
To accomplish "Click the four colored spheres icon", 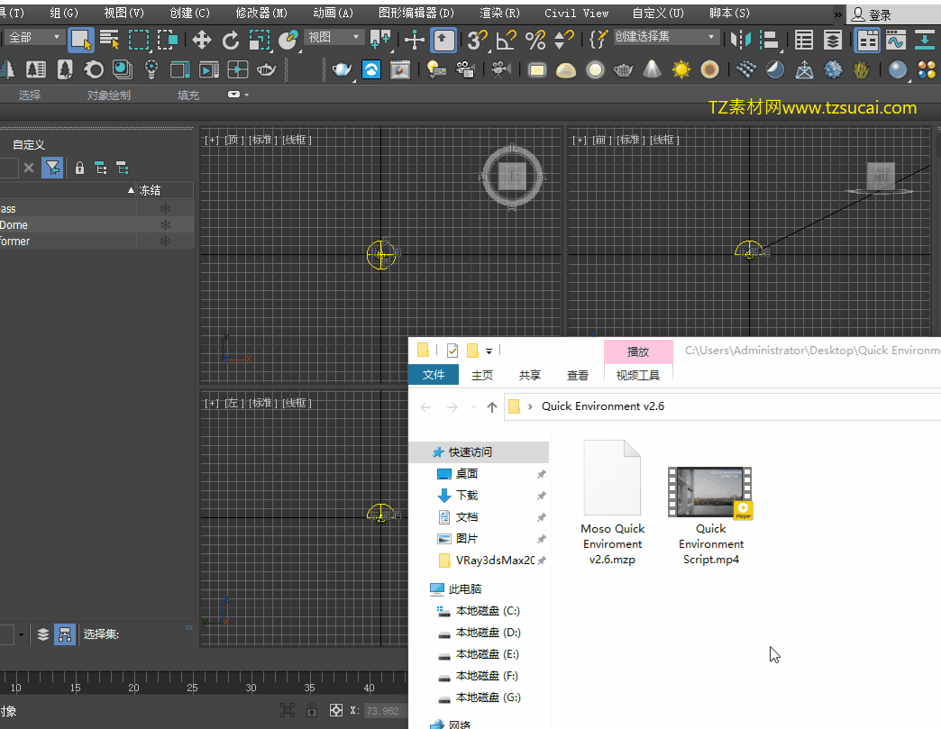I will [927, 69].
